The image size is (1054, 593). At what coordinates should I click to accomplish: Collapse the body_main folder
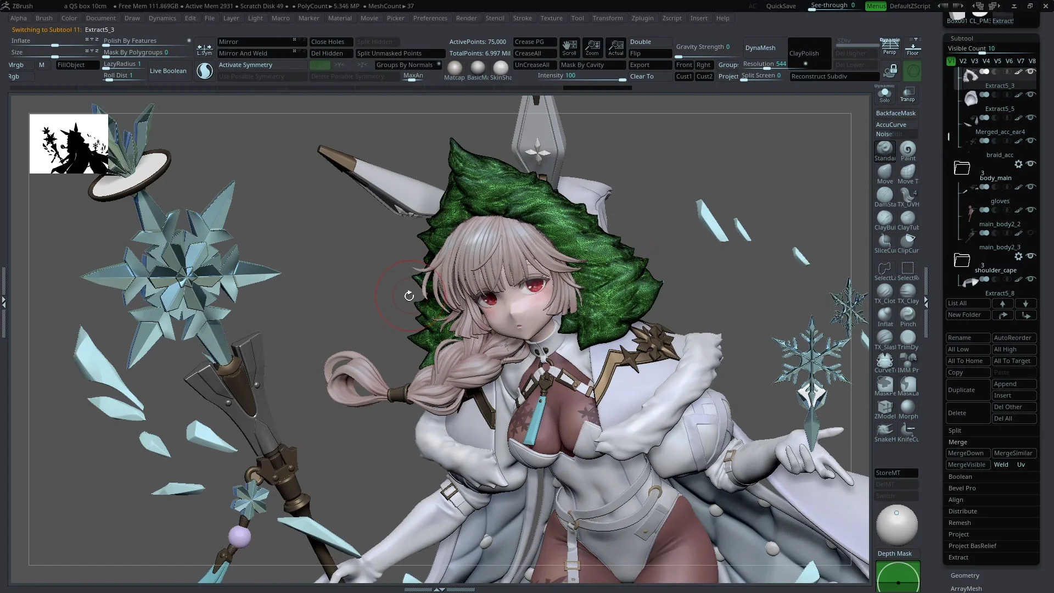click(962, 168)
